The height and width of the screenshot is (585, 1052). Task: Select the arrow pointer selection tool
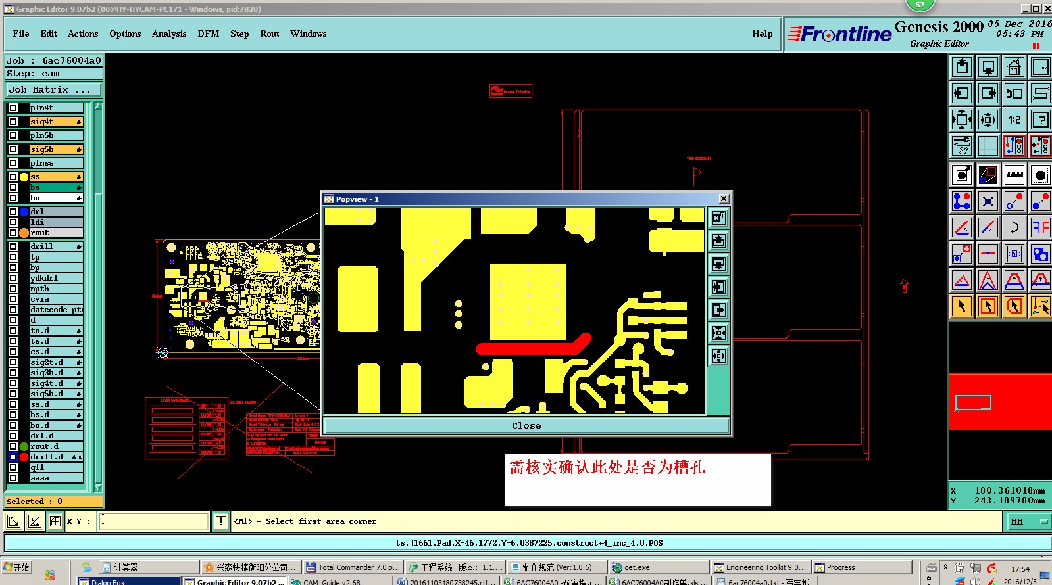click(962, 306)
